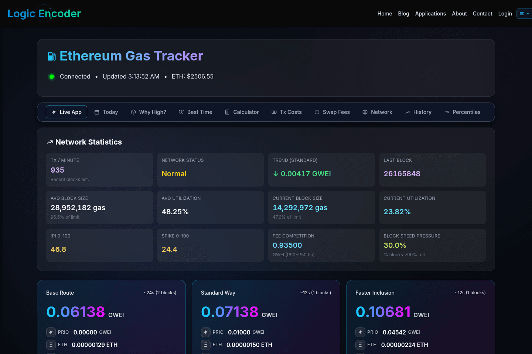Click the Logic Encoder logo
The width and height of the screenshot is (532, 354).
point(44,14)
